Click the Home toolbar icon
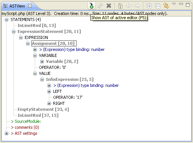The image size is (193, 143). coord(120,6)
